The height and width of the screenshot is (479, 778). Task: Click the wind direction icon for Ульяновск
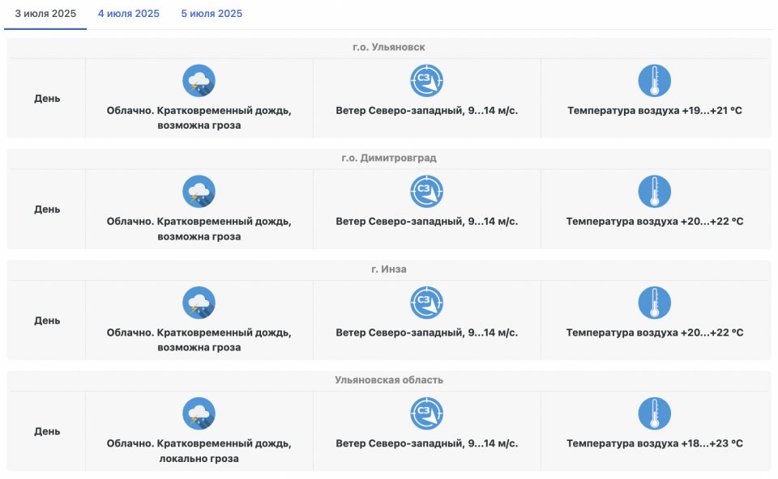coord(426,81)
